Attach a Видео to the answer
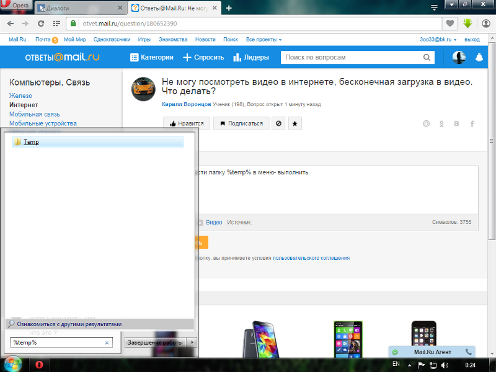Screen dimensions: 496x372 coord(214,223)
